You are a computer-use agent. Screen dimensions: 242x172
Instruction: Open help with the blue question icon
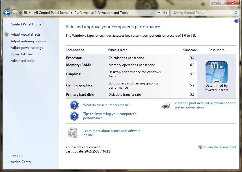[236, 21]
